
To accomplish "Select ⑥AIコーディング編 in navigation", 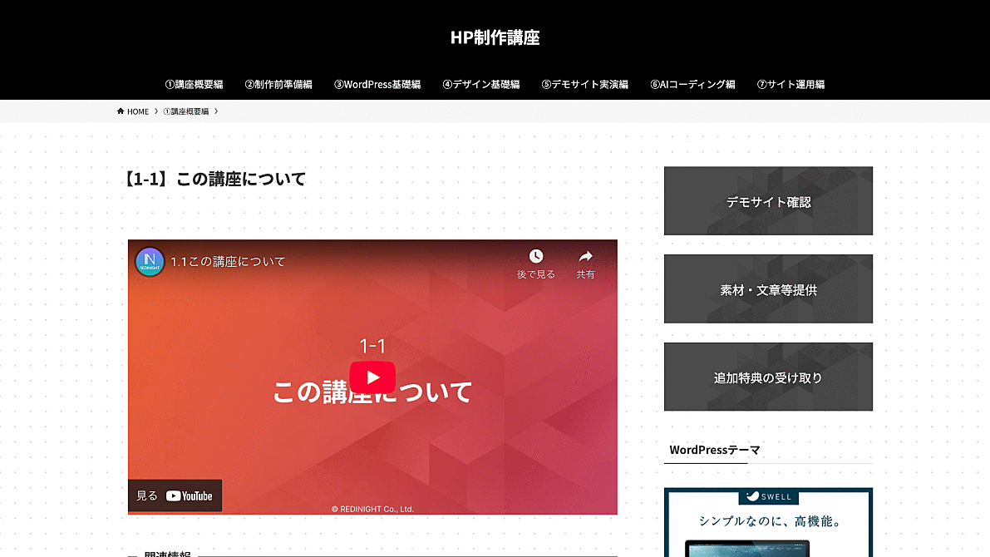I will point(692,84).
